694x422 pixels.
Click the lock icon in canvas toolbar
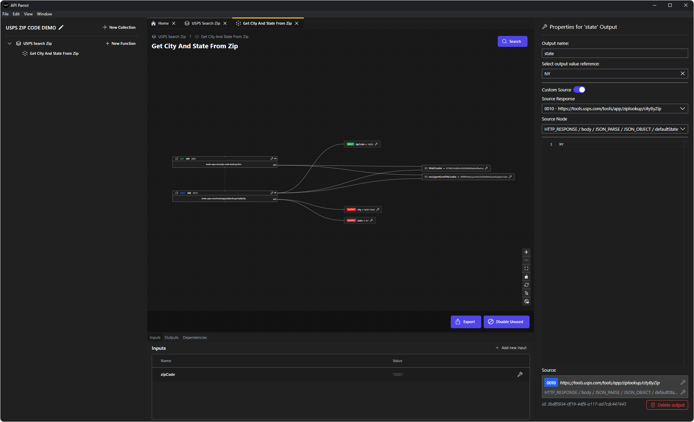pos(526,277)
